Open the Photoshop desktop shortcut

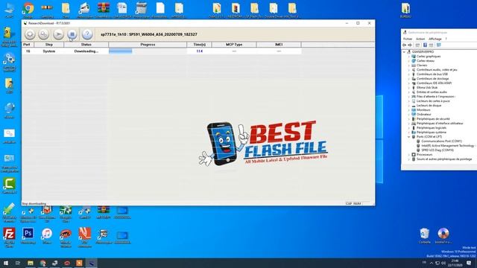pos(28,236)
